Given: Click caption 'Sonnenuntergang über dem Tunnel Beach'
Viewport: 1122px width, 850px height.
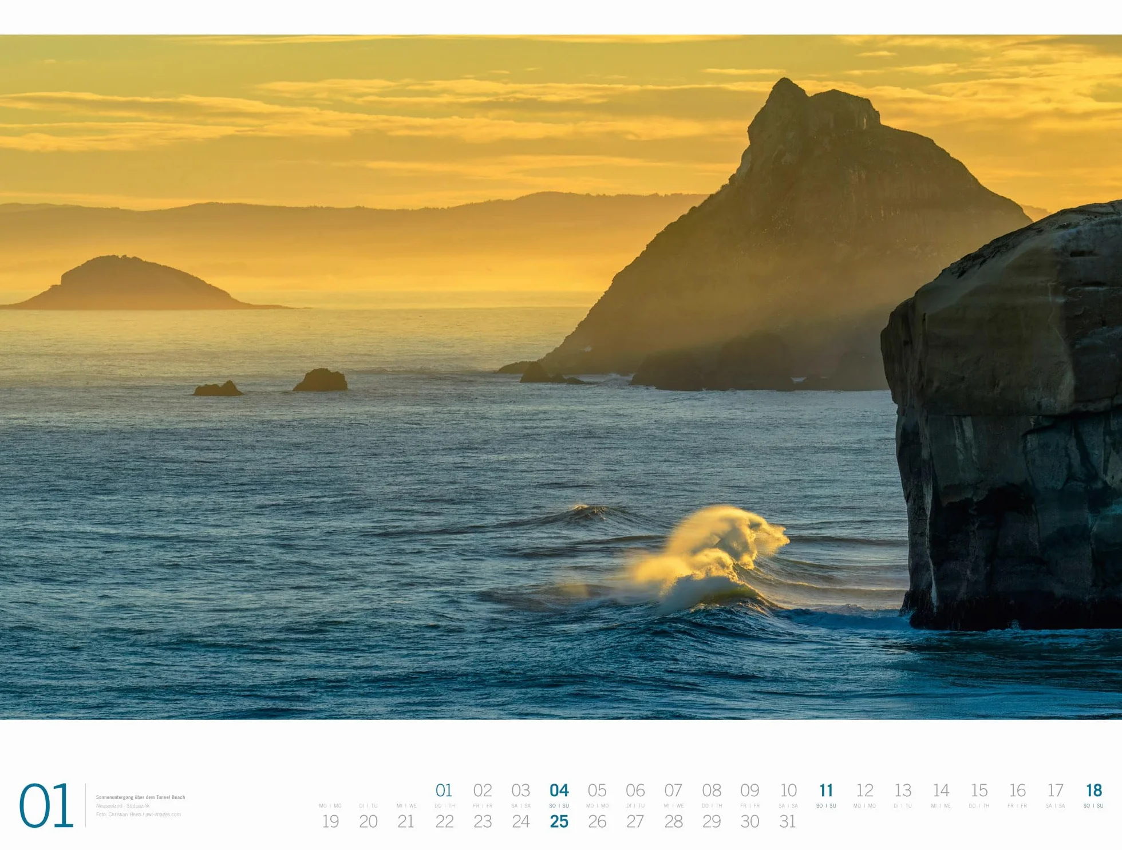Looking at the screenshot, I should [140, 797].
